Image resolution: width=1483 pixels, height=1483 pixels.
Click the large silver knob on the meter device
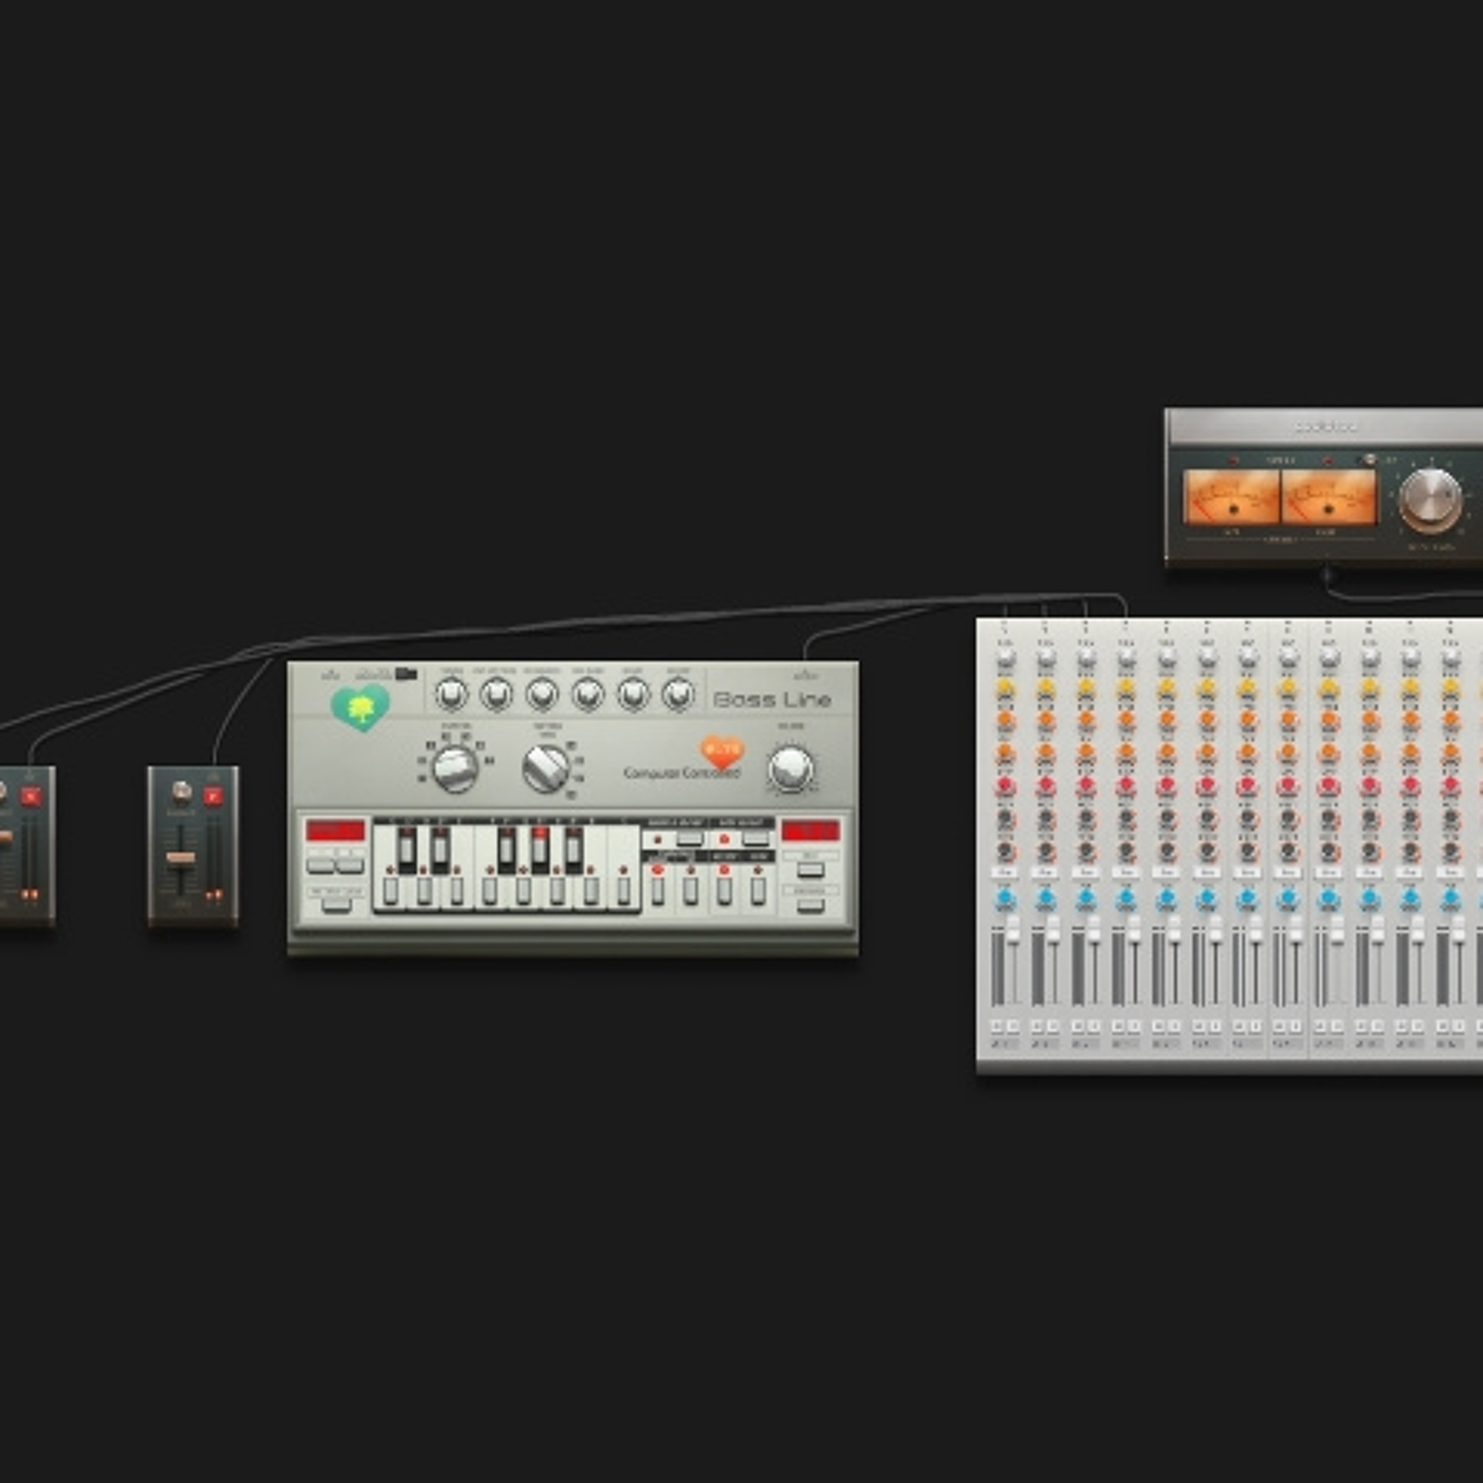[x=1430, y=500]
